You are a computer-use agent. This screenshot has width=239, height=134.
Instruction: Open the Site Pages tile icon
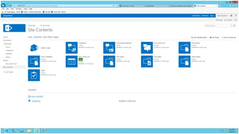147,61
